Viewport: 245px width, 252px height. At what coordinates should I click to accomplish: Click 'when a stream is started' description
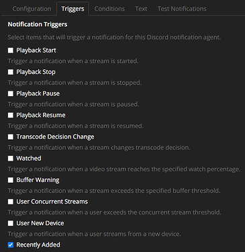pos(73,61)
